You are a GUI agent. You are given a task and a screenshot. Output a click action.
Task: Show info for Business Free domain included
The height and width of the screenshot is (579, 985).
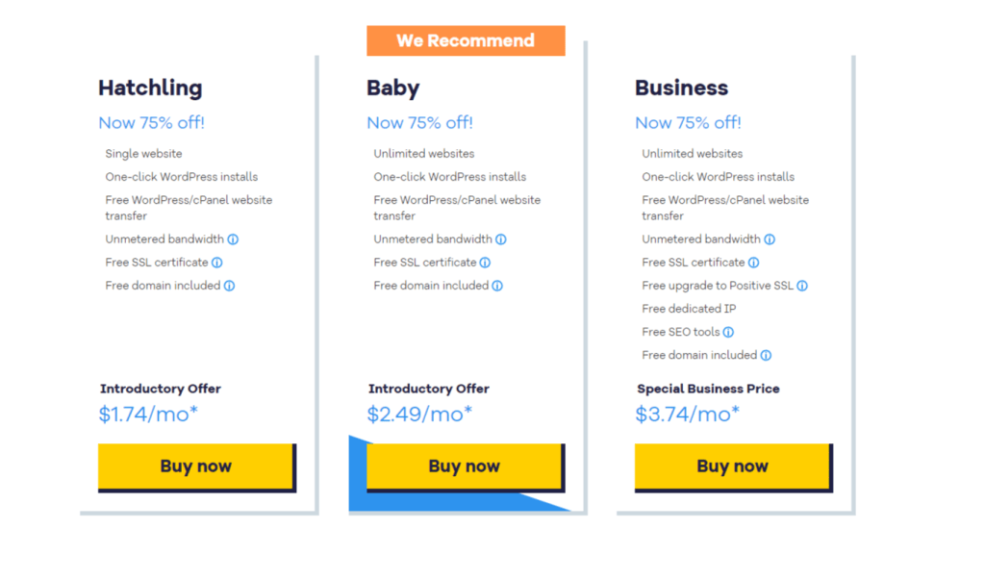(x=766, y=356)
